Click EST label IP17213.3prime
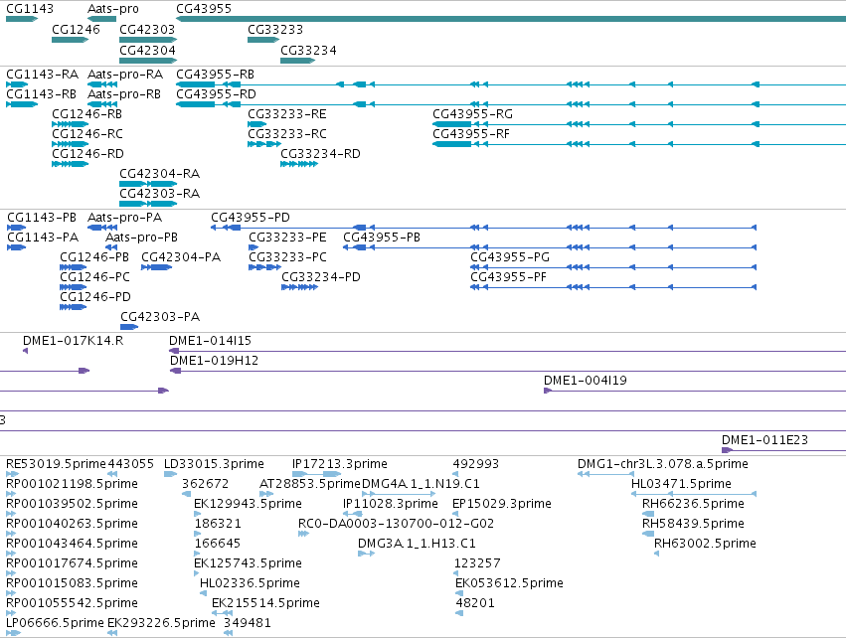The height and width of the screenshot is (638, 846). click(x=340, y=464)
